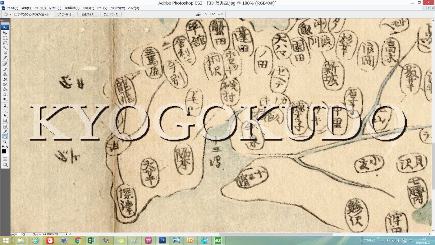435x245 pixels.
Task: Click the volume icon in system tray
Action: (x=399, y=241)
